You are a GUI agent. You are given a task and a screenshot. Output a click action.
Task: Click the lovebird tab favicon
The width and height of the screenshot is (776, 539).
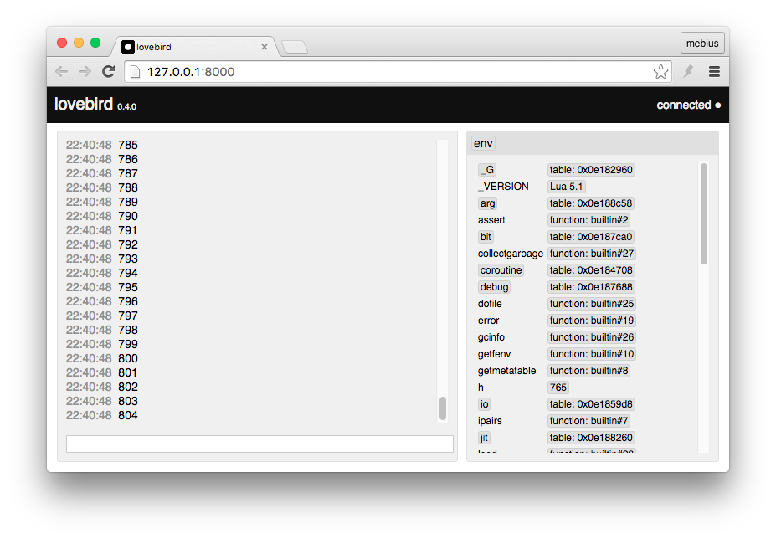click(128, 47)
